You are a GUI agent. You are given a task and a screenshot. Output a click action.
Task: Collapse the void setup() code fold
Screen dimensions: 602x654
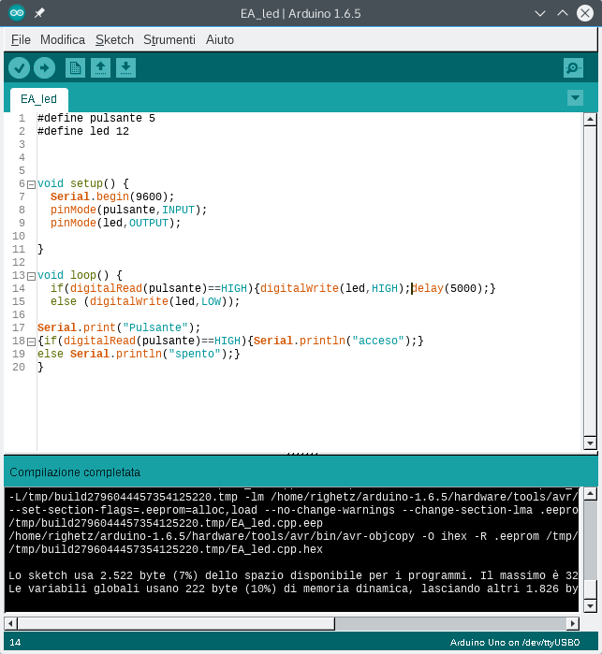pos(31,184)
